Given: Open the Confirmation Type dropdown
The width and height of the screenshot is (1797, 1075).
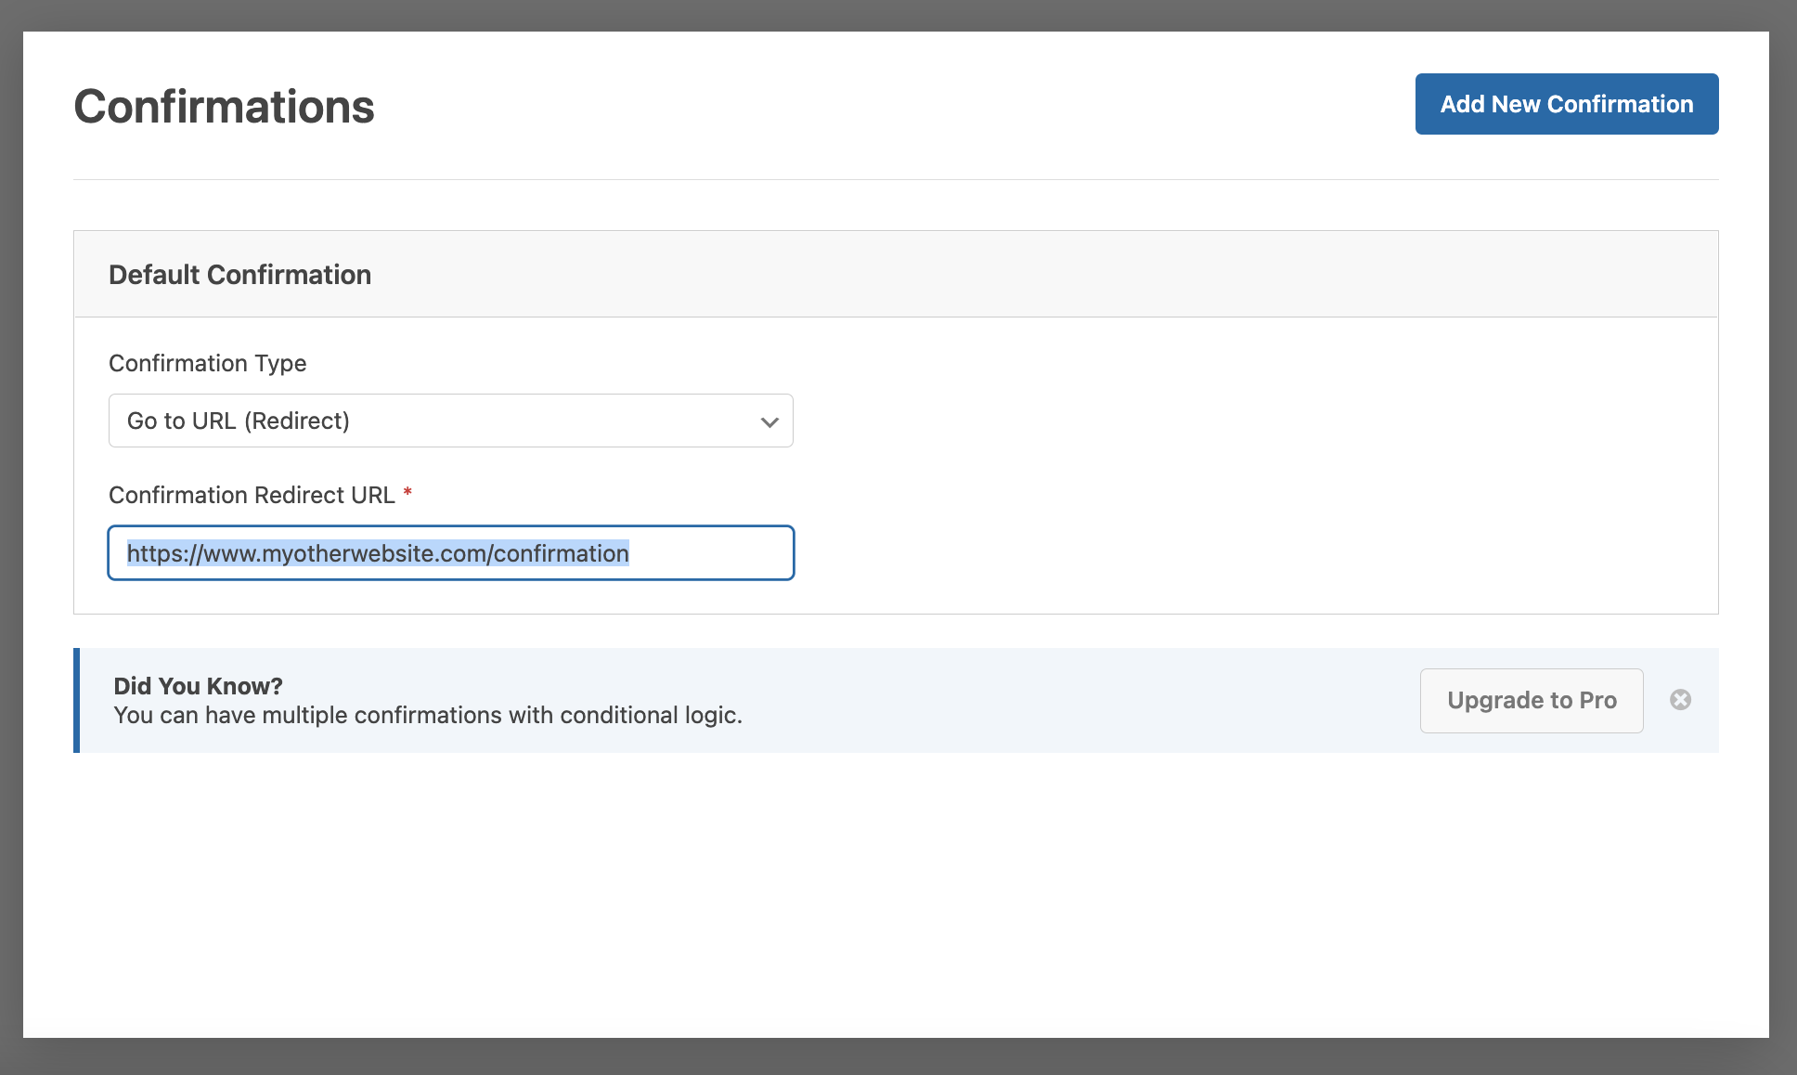Looking at the screenshot, I should click(x=451, y=421).
